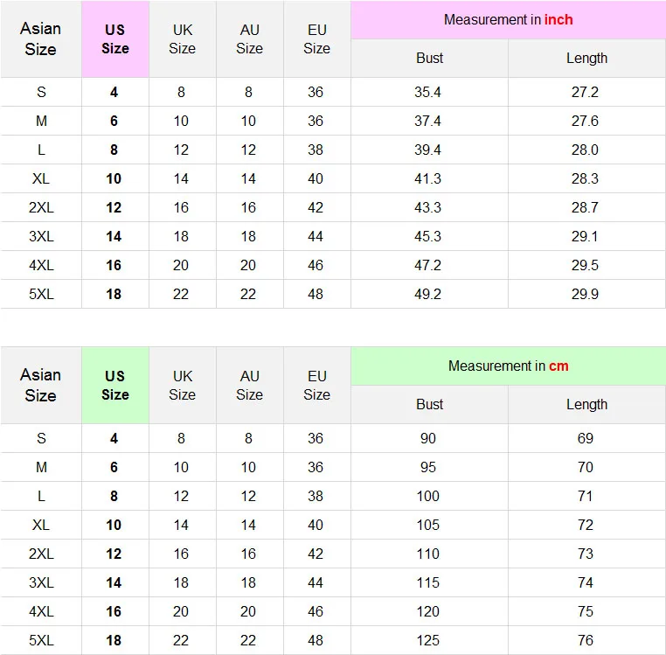Select bust measurement 41.3
Screen dimensions: 666x655
[427, 178]
